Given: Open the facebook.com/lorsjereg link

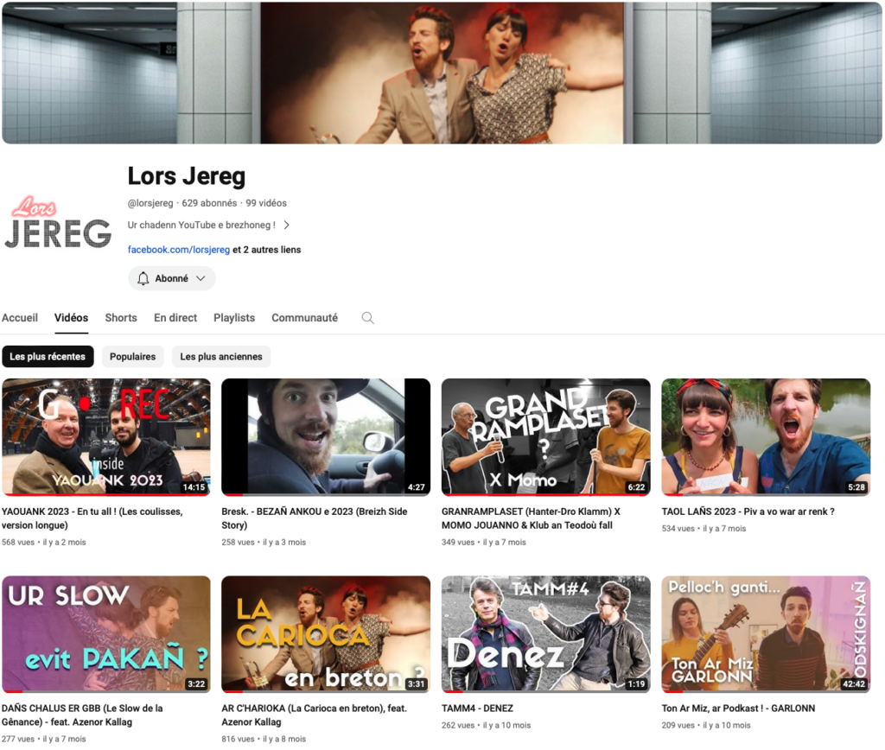Looking at the screenshot, I should (179, 250).
